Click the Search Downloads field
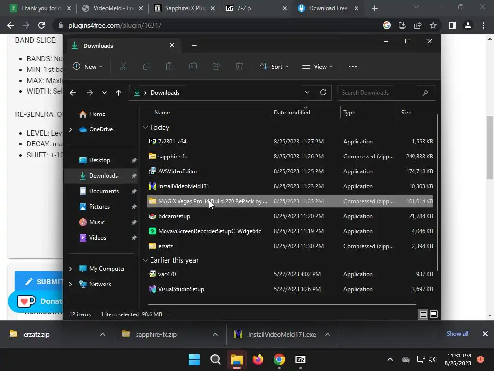The width and height of the screenshot is (494, 371). [386, 93]
